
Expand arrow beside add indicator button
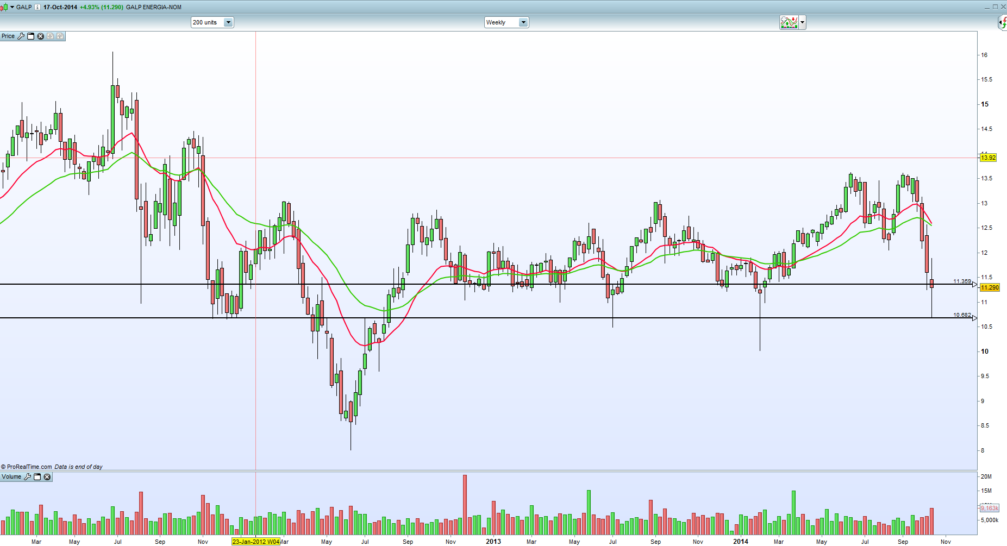(x=802, y=22)
